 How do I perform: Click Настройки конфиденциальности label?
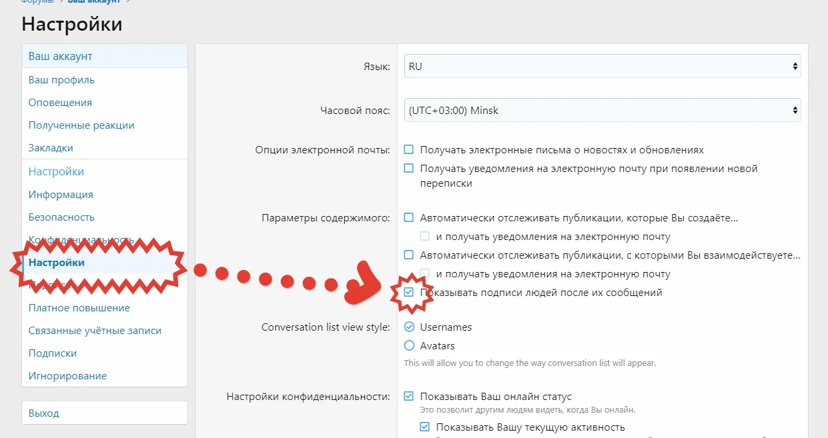[308, 397]
